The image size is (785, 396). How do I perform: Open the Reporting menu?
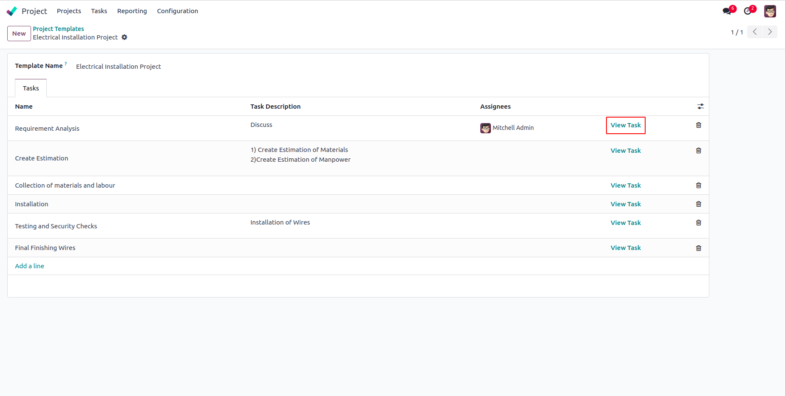132,11
